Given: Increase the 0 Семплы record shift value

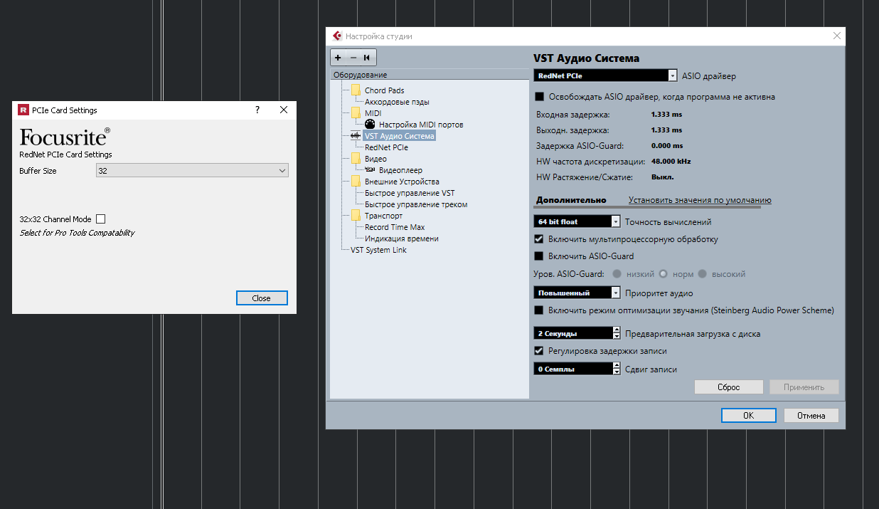Looking at the screenshot, I should 616,366.
